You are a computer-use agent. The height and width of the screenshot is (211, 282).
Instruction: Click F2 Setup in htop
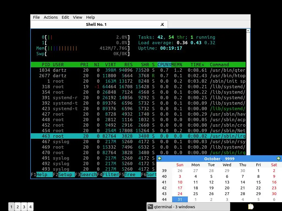(64, 174)
